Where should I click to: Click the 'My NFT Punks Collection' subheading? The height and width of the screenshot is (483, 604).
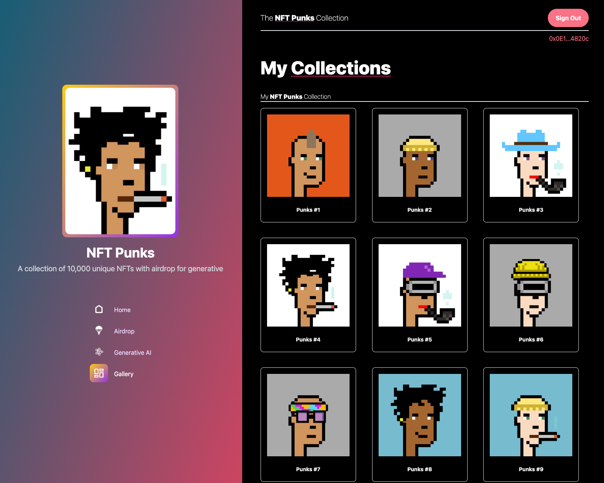coord(296,97)
